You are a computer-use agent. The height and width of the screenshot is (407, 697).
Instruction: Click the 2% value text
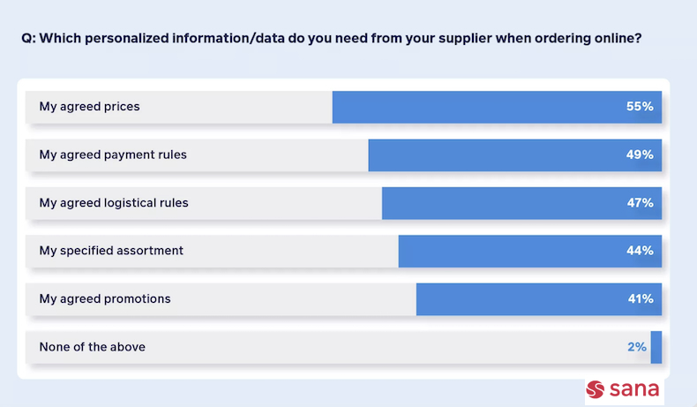pos(637,347)
